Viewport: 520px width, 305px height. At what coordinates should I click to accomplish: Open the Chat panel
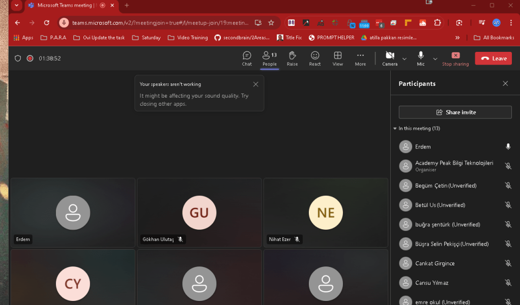tap(247, 58)
